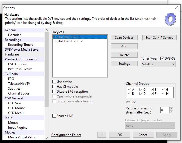Enable the Use device checkbox
182x143 pixels.
[x=54, y=82]
